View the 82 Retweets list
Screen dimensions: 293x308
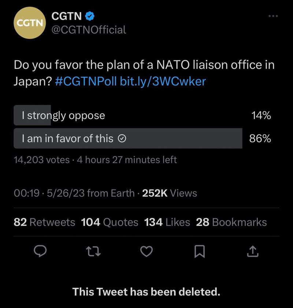click(44, 222)
